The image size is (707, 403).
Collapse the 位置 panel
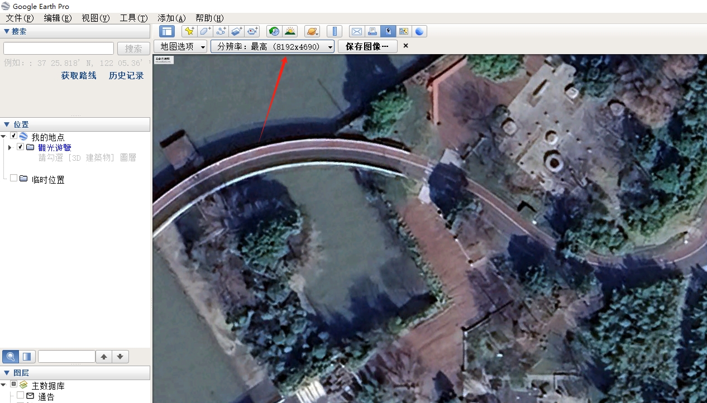pyautogui.click(x=7, y=124)
